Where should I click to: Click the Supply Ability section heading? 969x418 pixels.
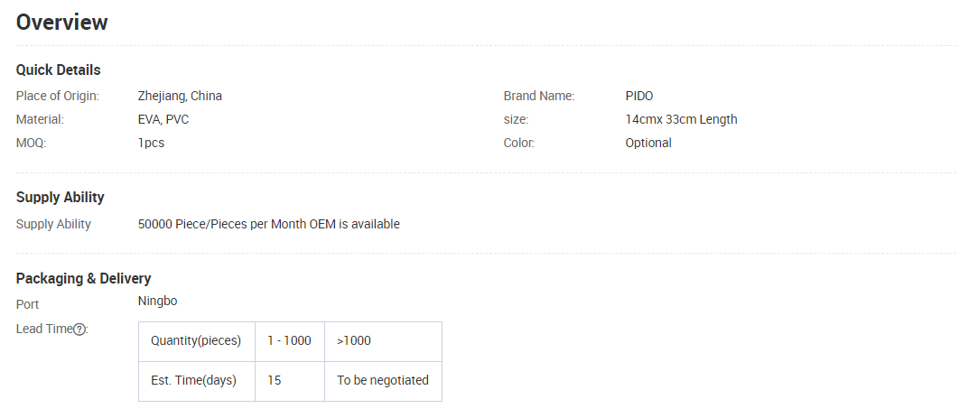tap(61, 197)
